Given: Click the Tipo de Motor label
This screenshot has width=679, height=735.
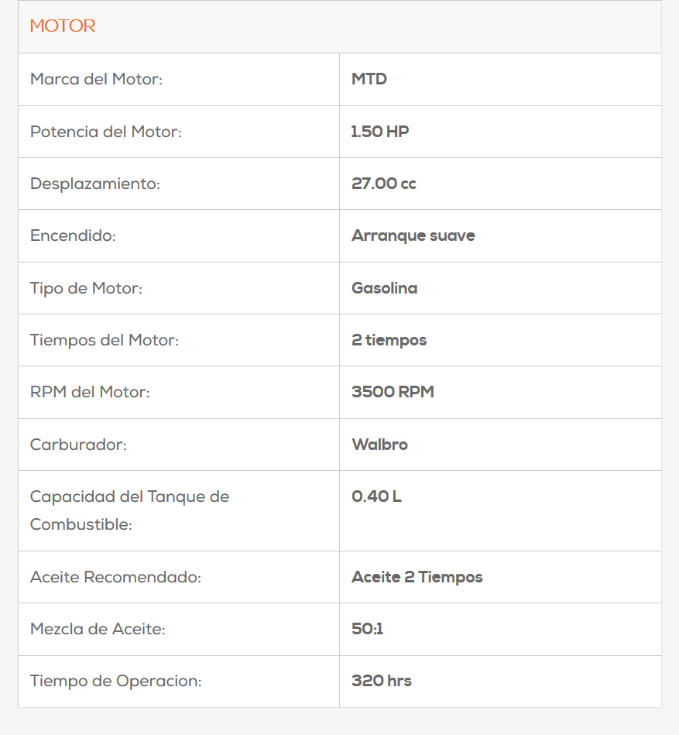Looking at the screenshot, I should point(86,288).
